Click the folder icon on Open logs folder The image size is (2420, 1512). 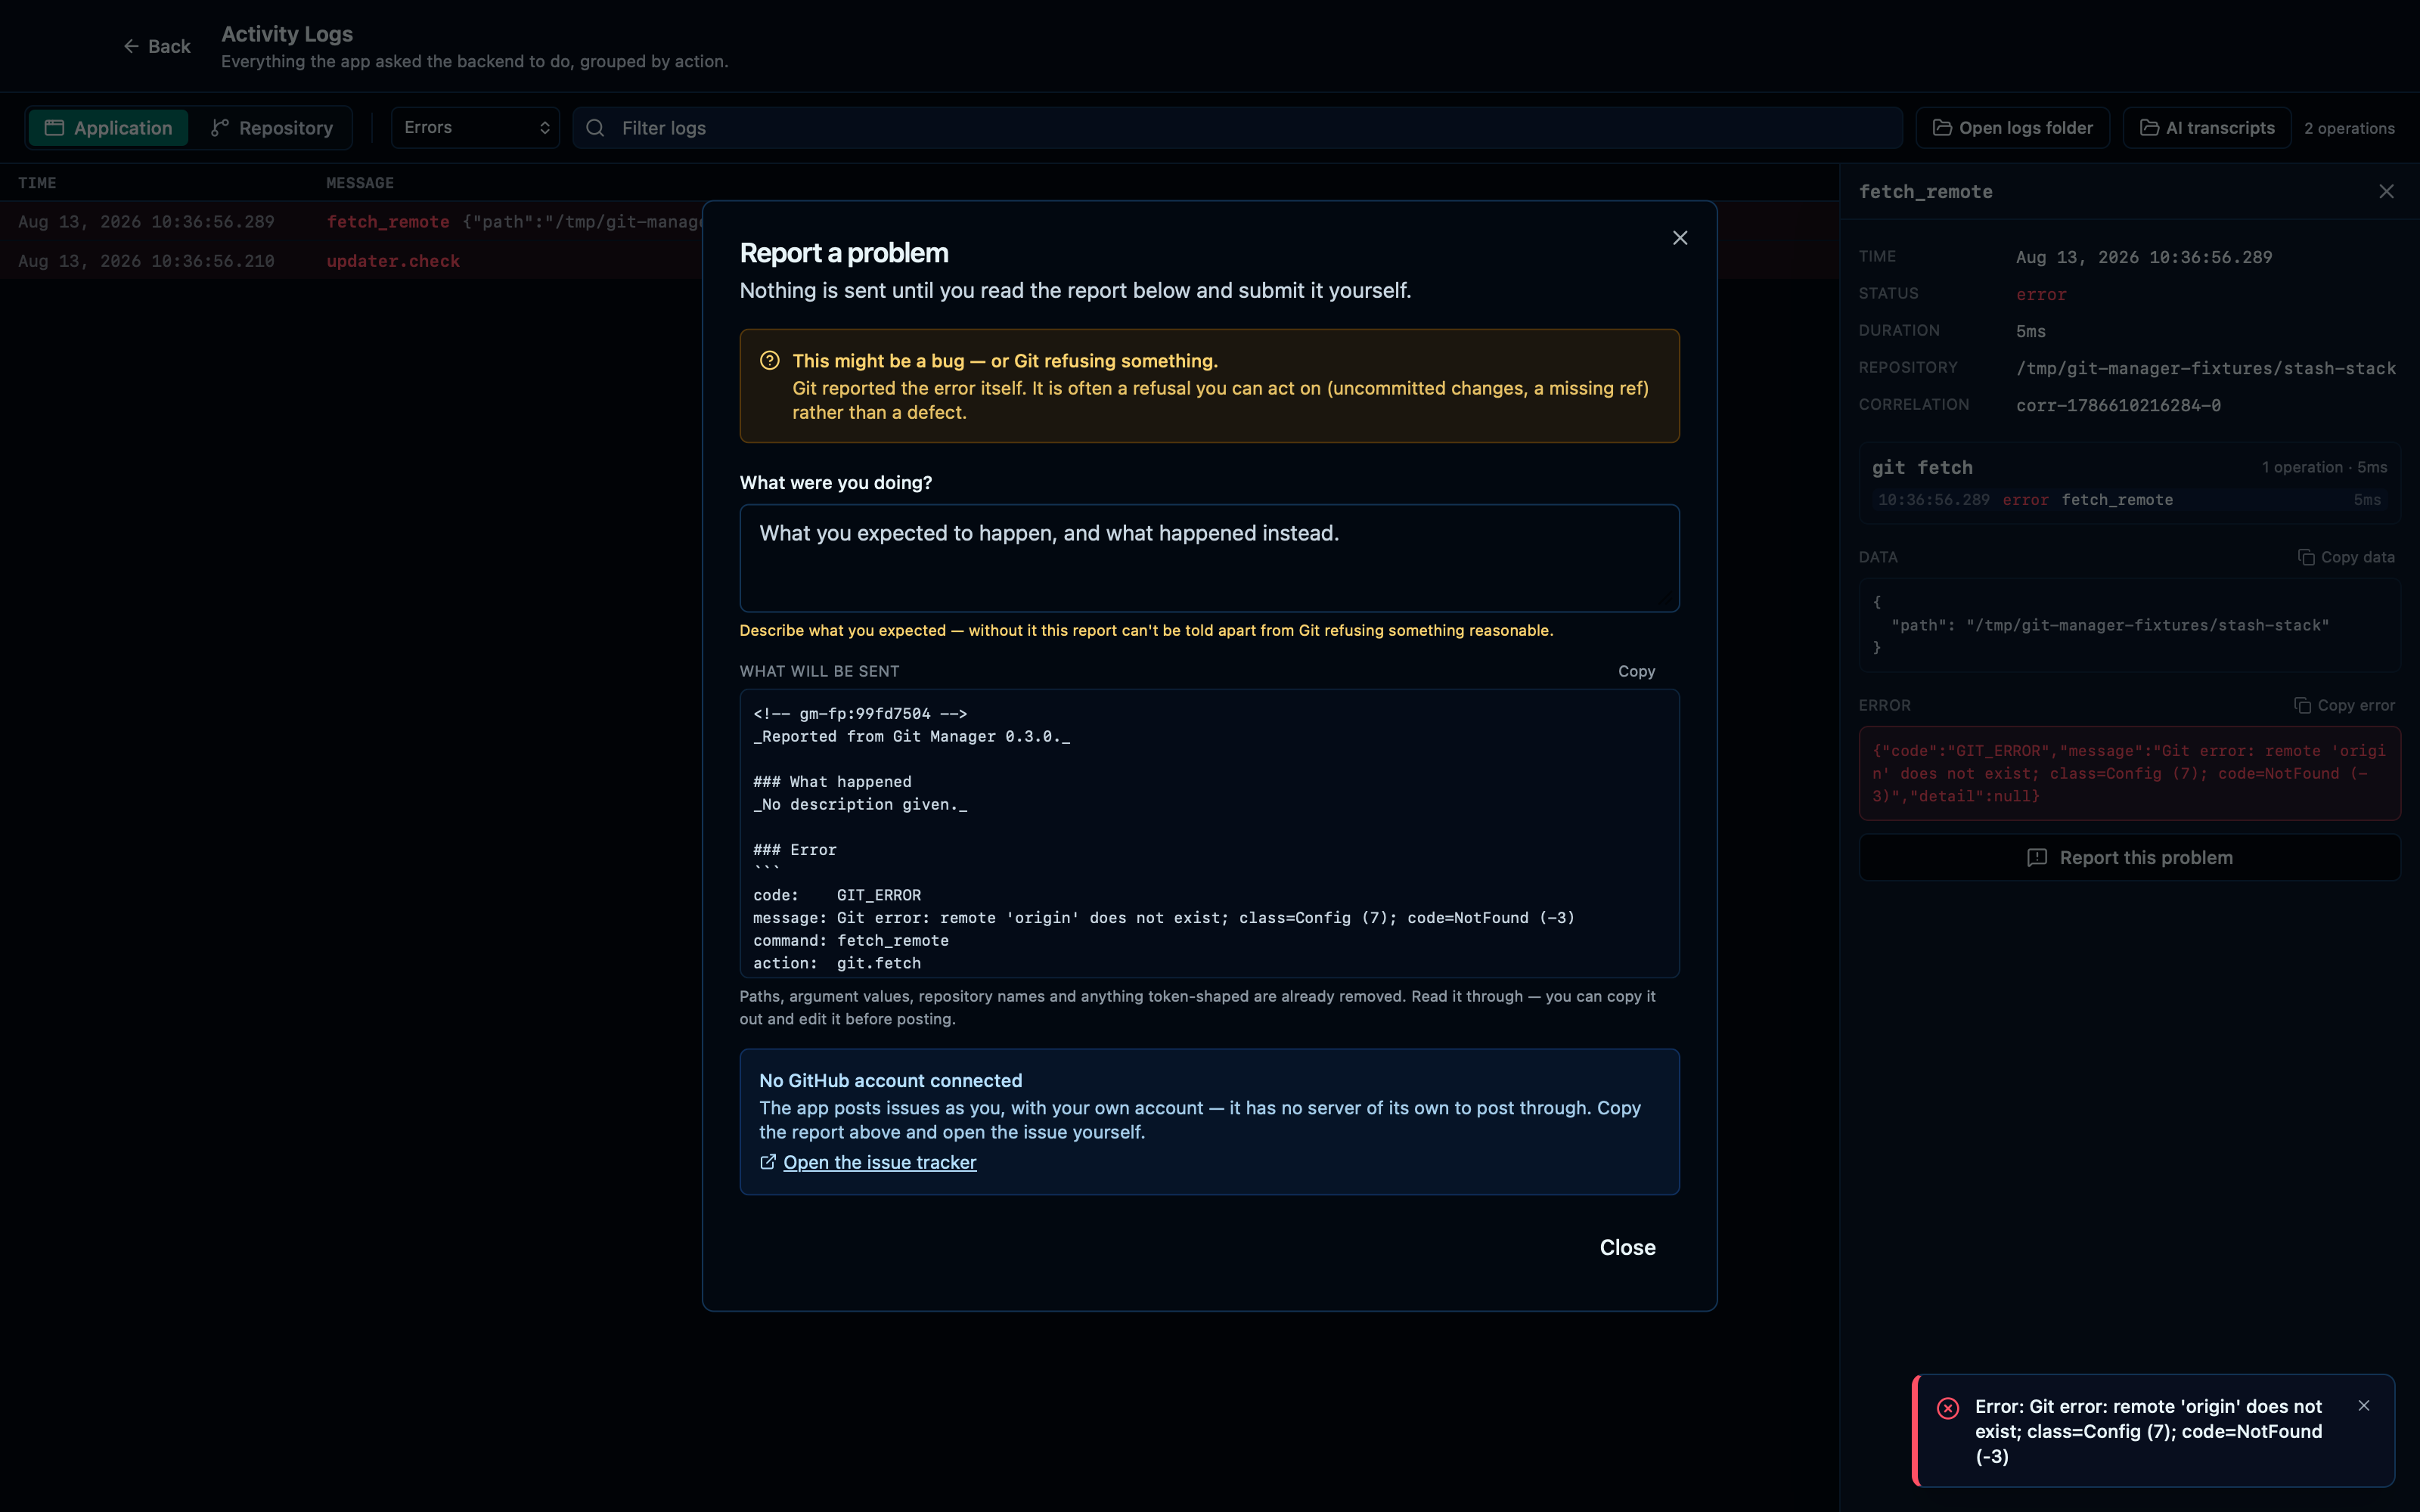pyautogui.click(x=1941, y=128)
